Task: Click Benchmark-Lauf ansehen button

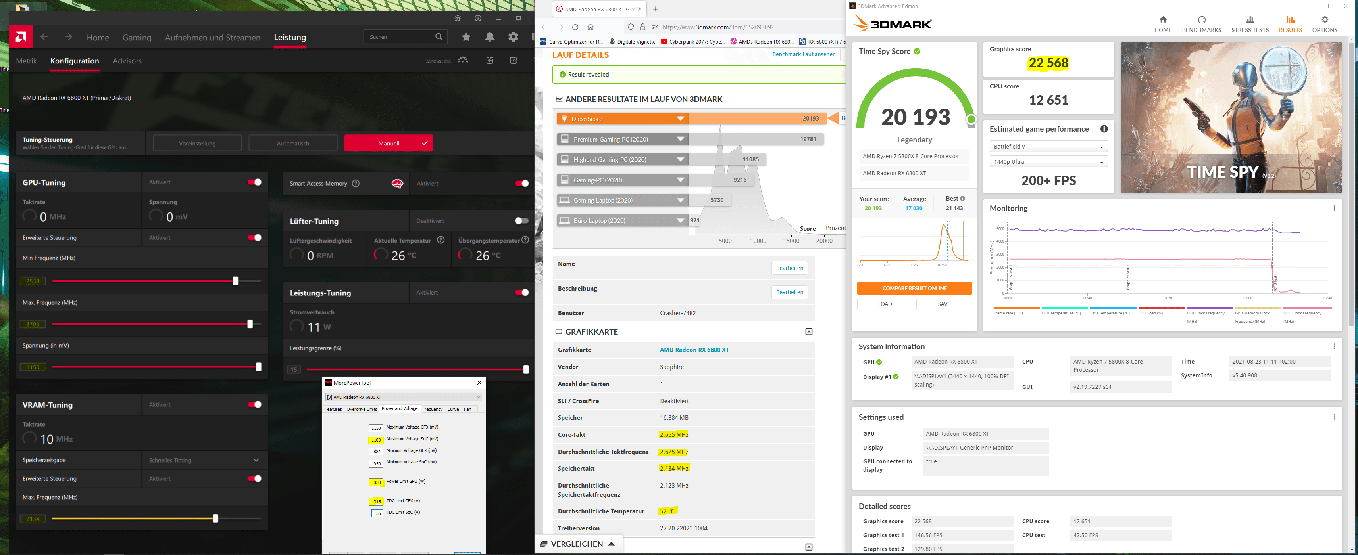Action: (804, 54)
